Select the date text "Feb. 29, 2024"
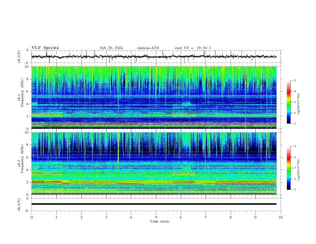Image resolution: width=316 pixels, height=244 pixels. (111, 48)
